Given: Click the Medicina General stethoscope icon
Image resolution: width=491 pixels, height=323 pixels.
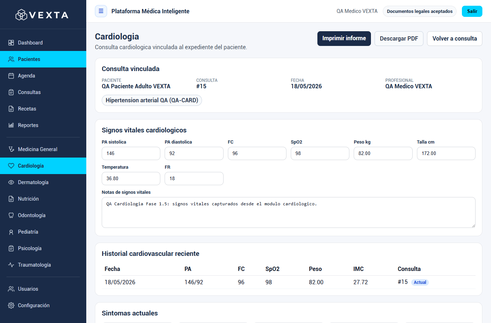Looking at the screenshot, I should click(x=11, y=149).
